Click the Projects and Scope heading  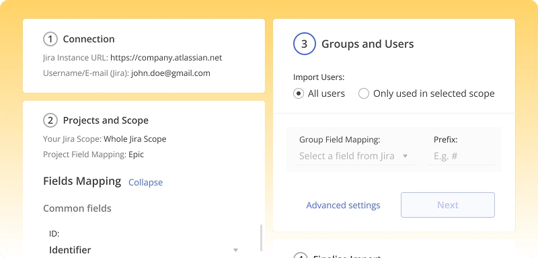click(x=106, y=121)
